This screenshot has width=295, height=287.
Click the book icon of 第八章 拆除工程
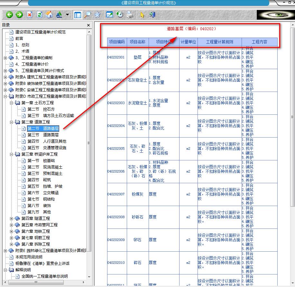tap(17, 244)
